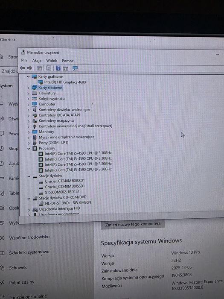Screen dimensions: 224x299
Task: Expand the Karty sieciowe node
Action: coord(28,88)
